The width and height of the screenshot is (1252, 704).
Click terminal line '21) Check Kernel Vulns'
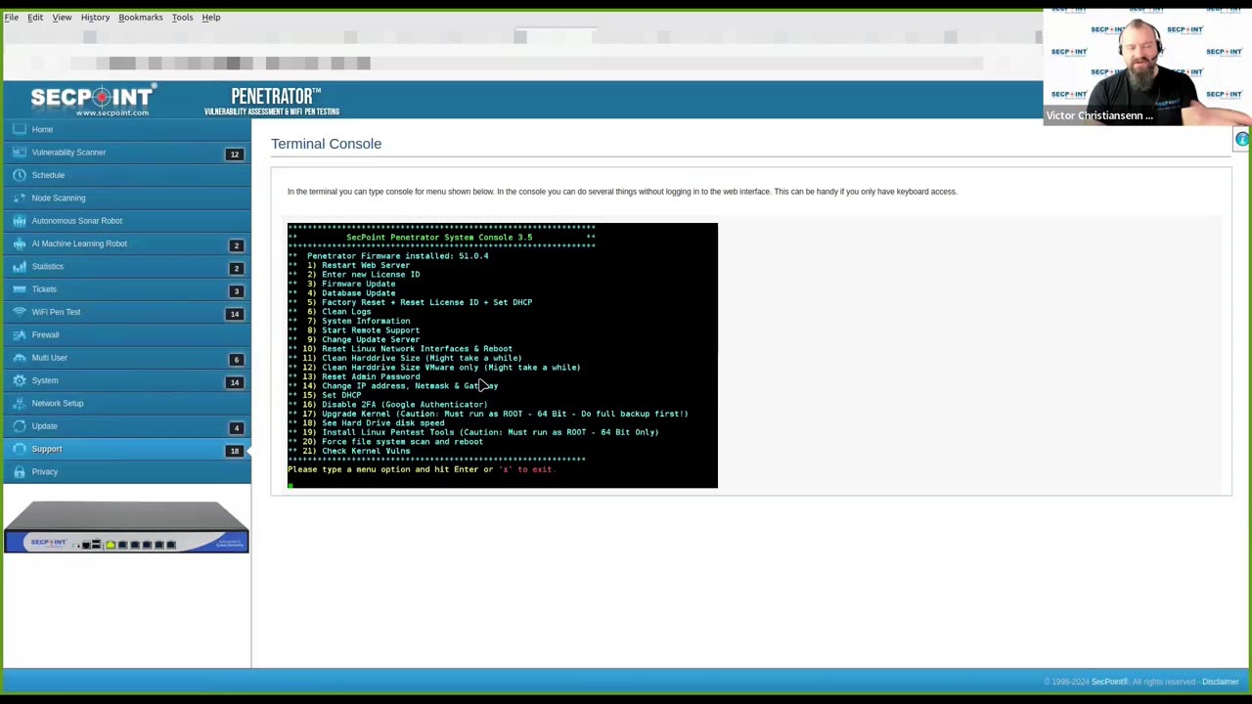coord(356,451)
